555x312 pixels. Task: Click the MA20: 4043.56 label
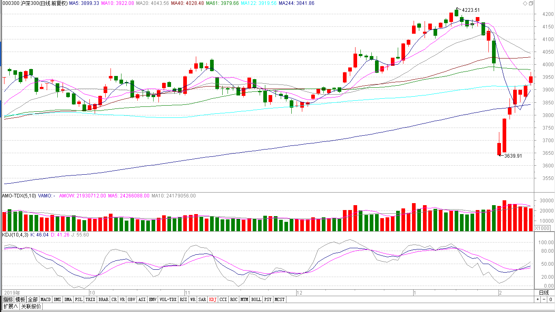[x=152, y=3]
